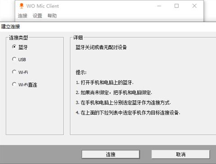216x164 pixels.
Task: Click hint 3 about 分别选定蓝牙作为连接方式
Action: point(123,102)
